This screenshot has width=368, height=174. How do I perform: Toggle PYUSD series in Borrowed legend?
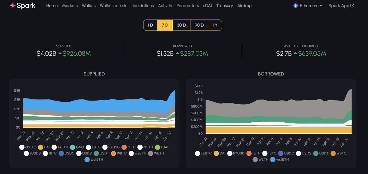click(x=236, y=153)
